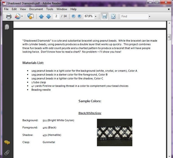Screen dimensions: 173x158
Task: Go to previous page with up arrow
Action: 41,16
